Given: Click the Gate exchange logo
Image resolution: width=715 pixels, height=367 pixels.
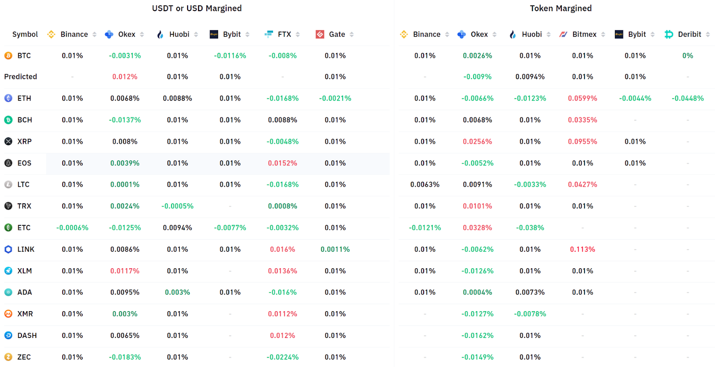Looking at the screenshot, I should tap(320, 34).
